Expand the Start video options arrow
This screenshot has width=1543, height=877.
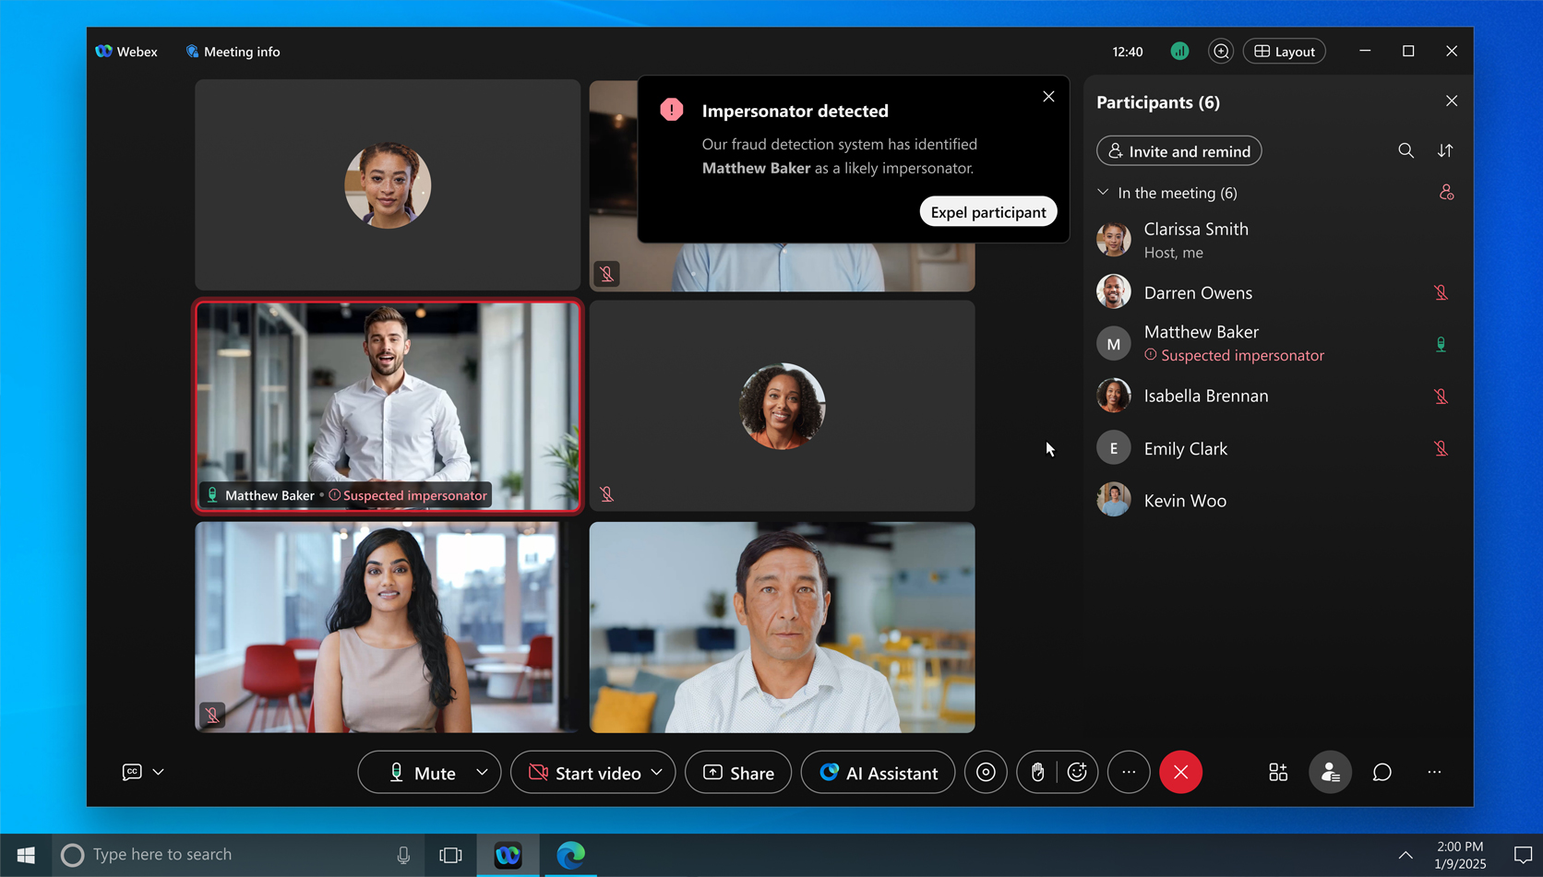click(657, 773)
